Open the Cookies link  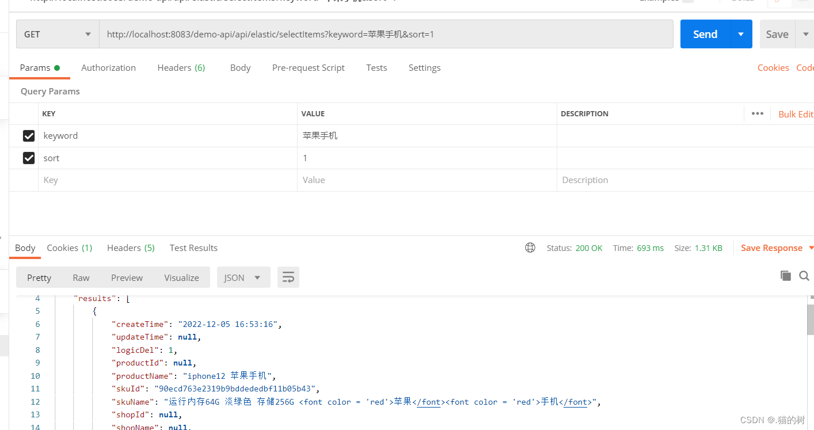point(773,67)
